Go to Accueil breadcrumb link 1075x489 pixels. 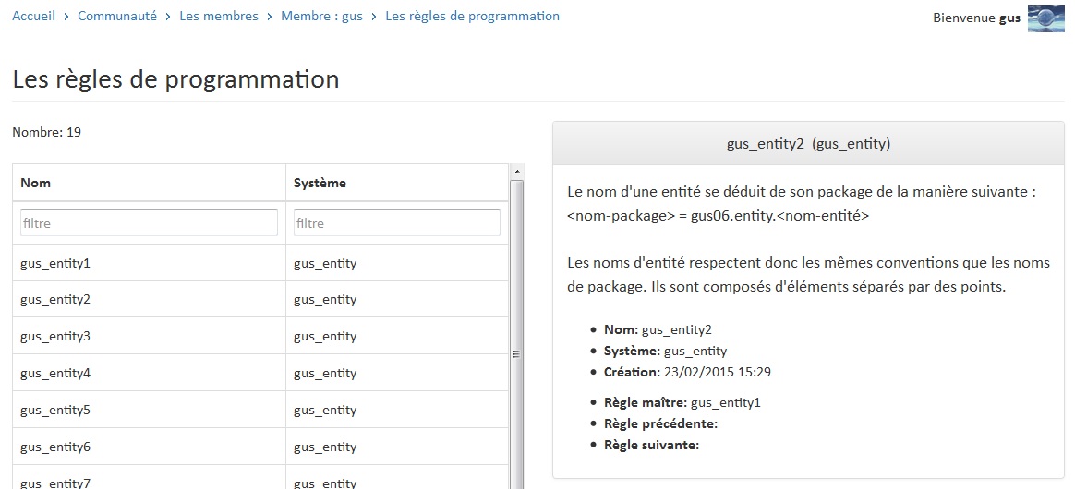(x=33, y=16)
